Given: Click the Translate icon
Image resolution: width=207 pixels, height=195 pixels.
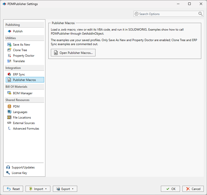Looking at the screenshot, I should click(x=9, y=61).
